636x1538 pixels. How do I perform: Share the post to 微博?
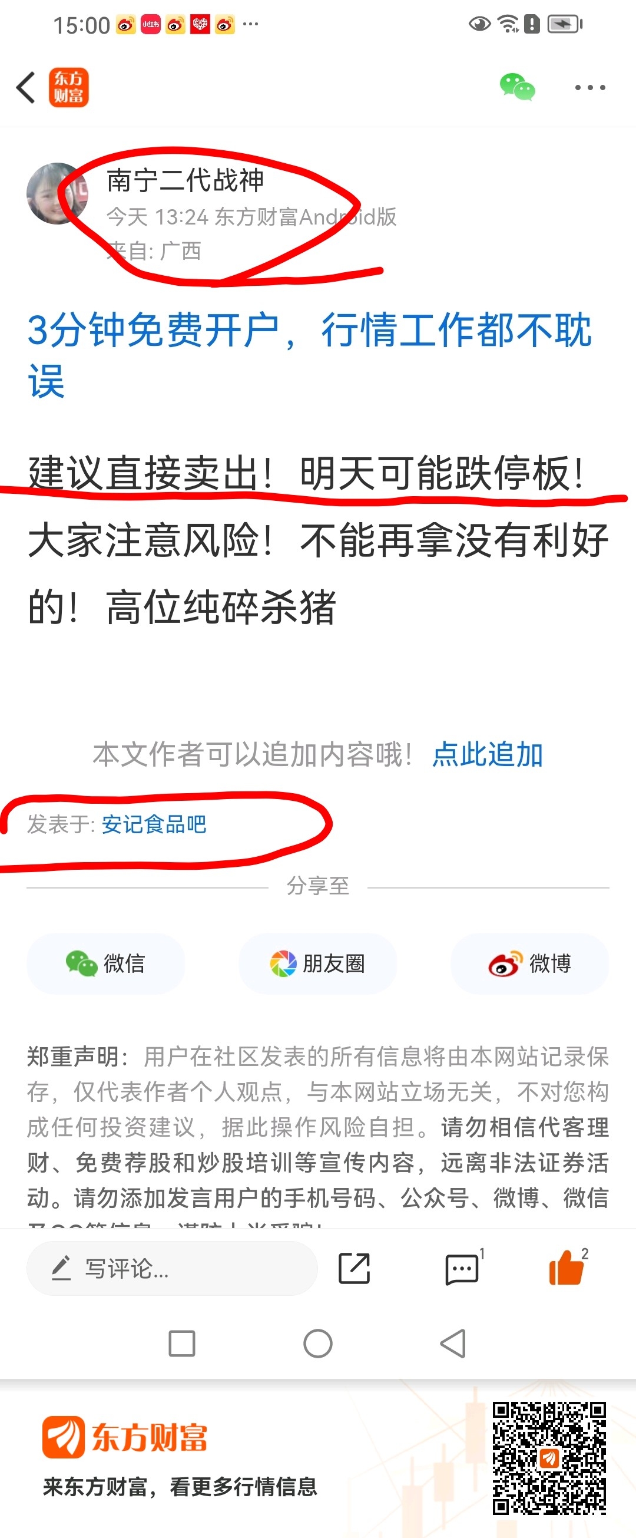[x=529, y=963]
